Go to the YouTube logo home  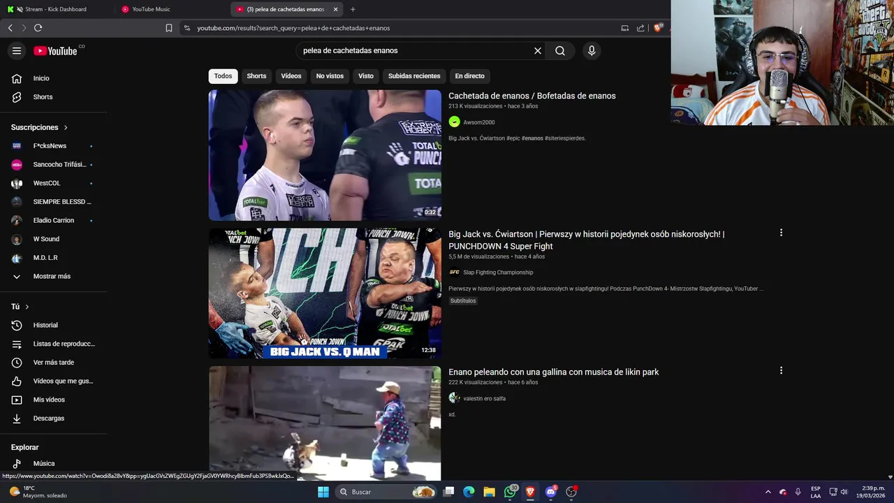pos(55,50)
